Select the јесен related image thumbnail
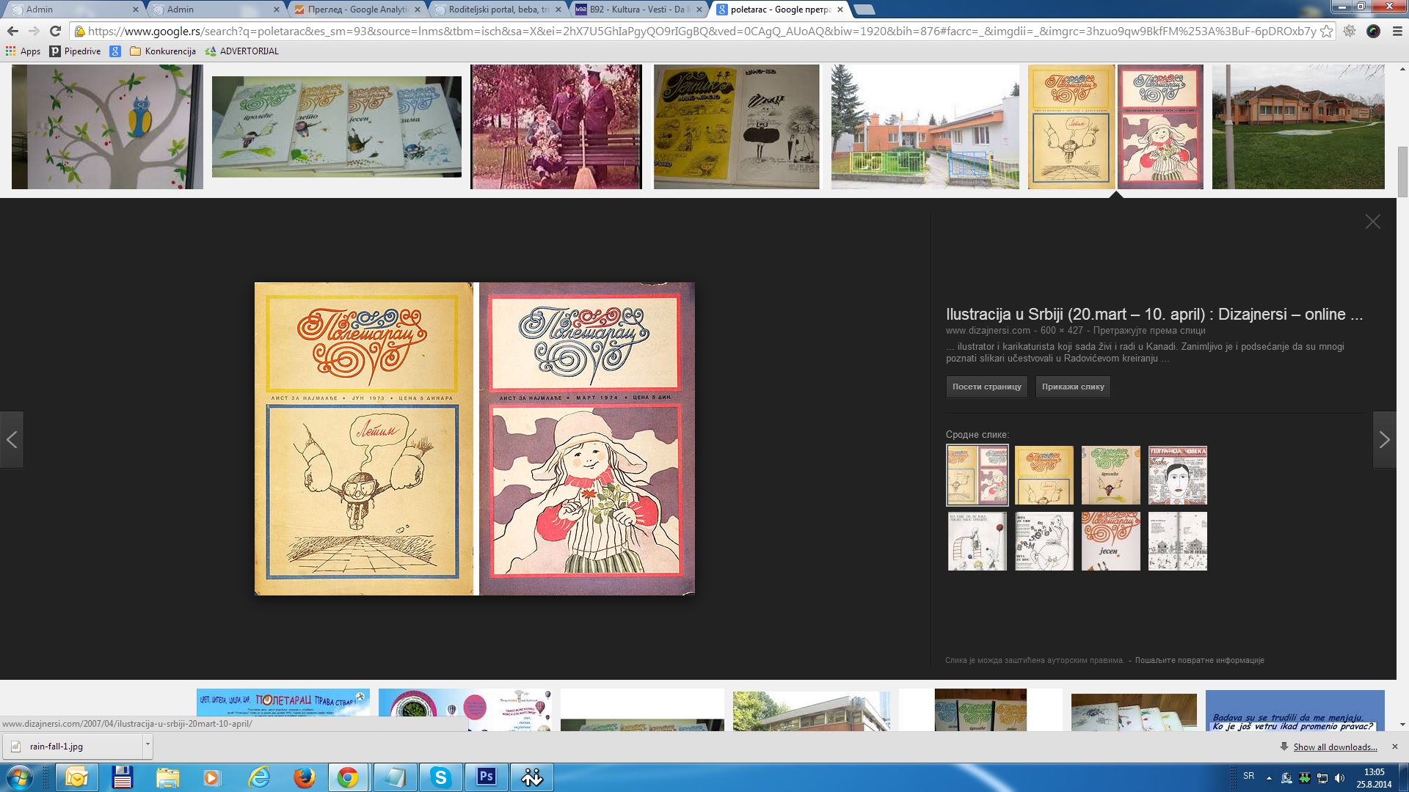Image resolution: width=1409 pixels, height=792 pixels. click(x=1110, y=541)
